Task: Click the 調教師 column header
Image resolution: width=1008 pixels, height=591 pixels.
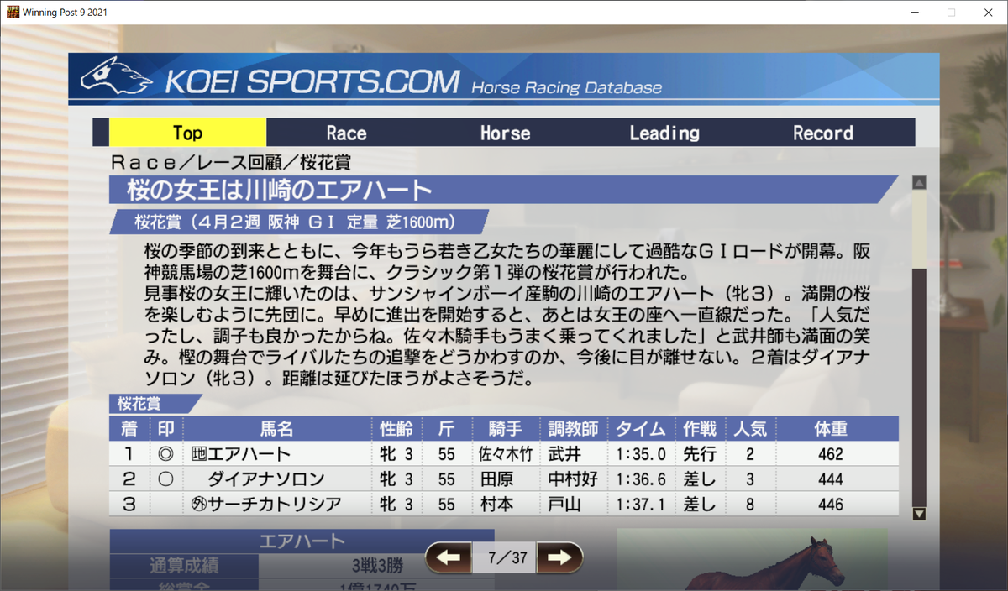Action: pyautogui.click(x=573, y=429)
